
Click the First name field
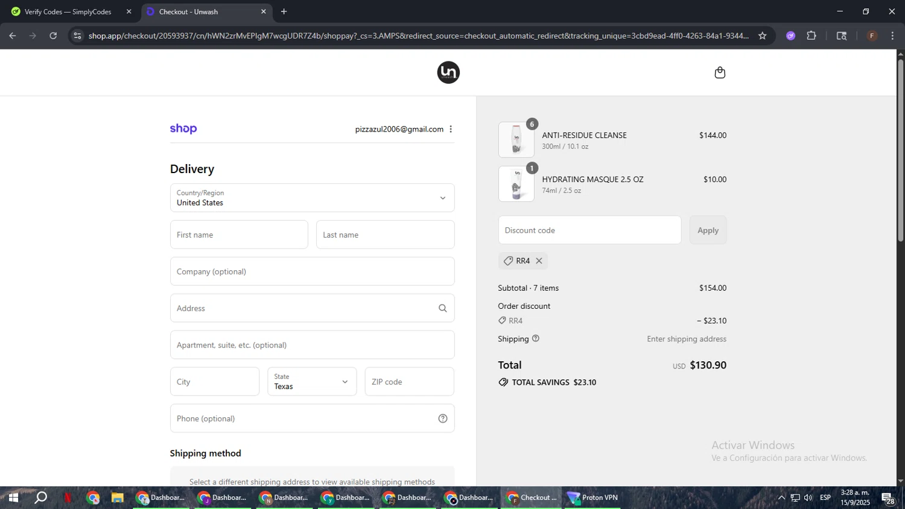[x=239, y=235]
